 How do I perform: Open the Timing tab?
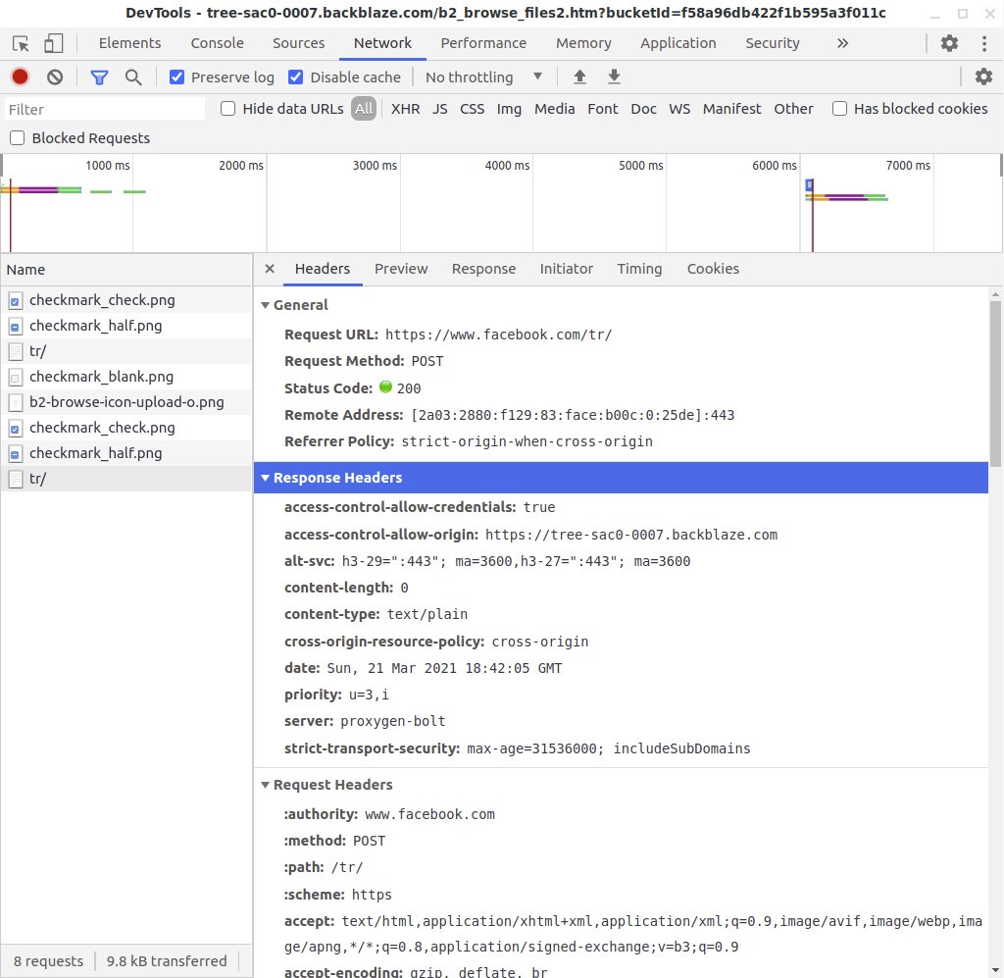pyautogui.click(x=639, y=269)
